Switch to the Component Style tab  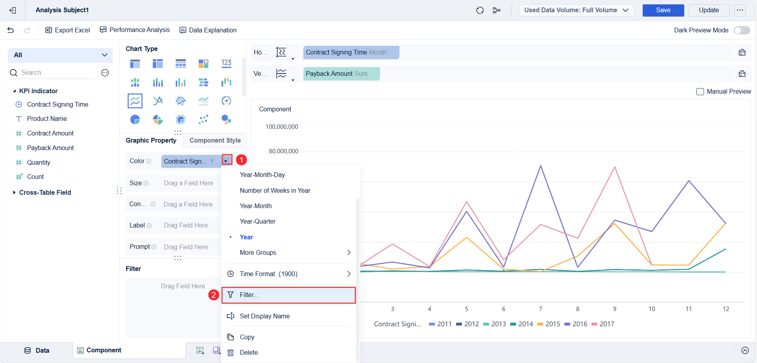tap(215, 140)
